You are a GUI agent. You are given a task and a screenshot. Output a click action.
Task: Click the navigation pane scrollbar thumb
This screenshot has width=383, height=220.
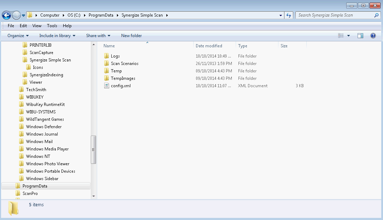click(x=93, y=149)
